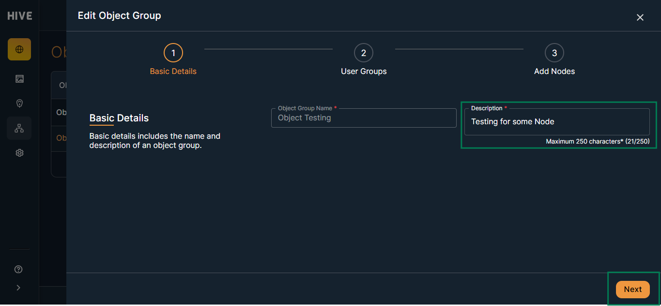
Task: Click the Object Group Name field
Action: pos(364,118)
